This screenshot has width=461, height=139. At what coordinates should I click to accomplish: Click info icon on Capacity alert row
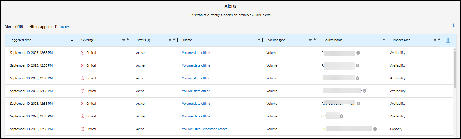(375, 129)
